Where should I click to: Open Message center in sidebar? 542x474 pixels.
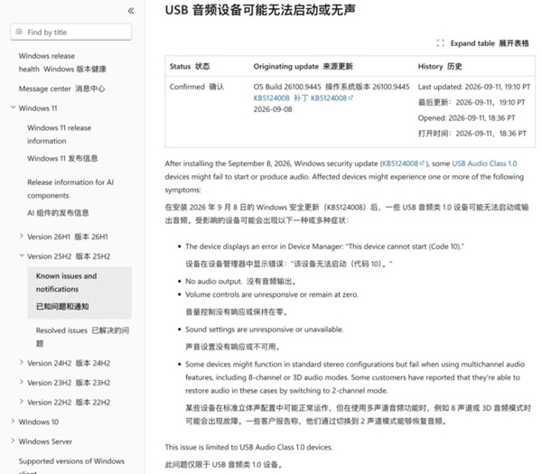[61, 88]
